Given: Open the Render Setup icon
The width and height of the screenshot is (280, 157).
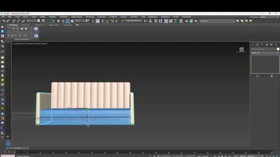Looking at the screenshot, I should (x=186, y=21).
